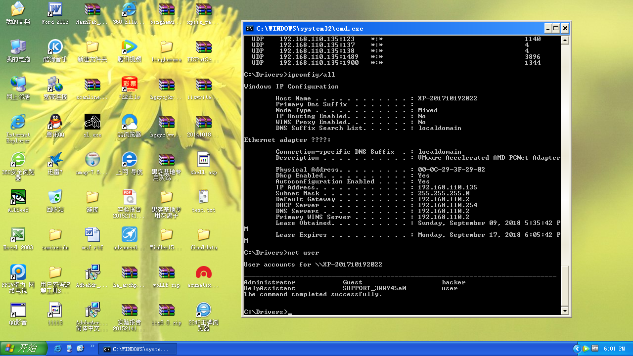This screenshot has height=356, width=633.
Task: Click the IP Address 192.168.110.135 value
Action: click(448, 187)
